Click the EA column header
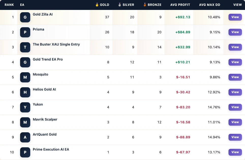This screenshot has width=245, height=160. (x=22, y=5)
